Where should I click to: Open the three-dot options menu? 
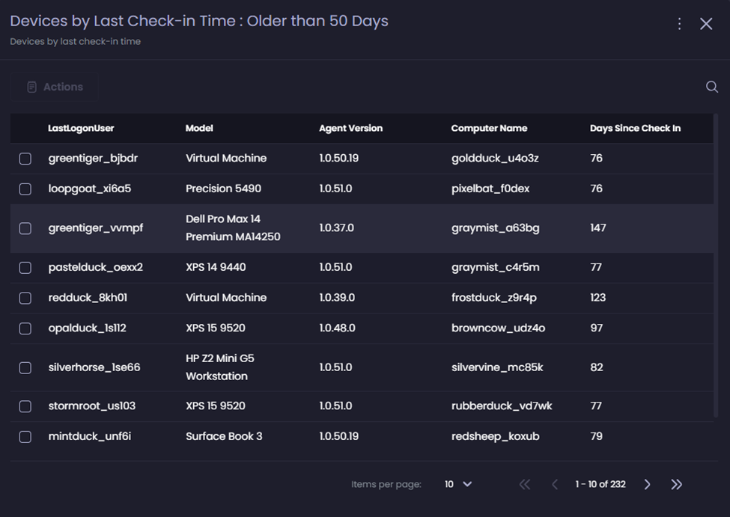(x=679, y=23)
